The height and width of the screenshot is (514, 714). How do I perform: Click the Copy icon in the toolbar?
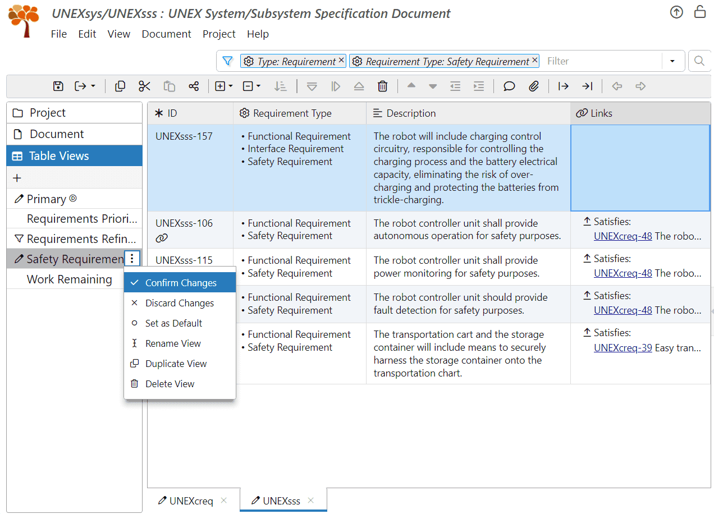[x=120, y=86]
